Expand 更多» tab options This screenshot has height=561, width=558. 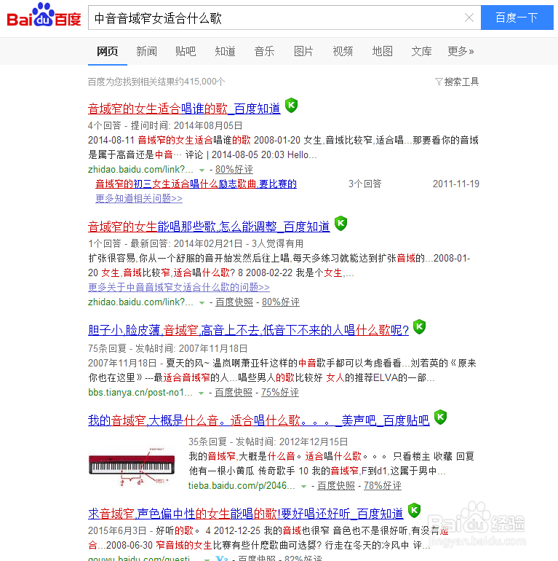click(461, 52)
